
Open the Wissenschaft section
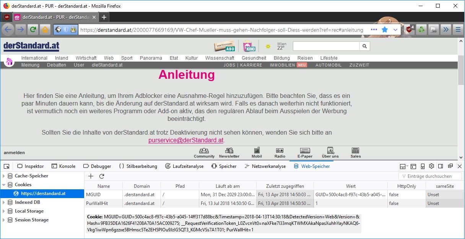pos(219,58)
